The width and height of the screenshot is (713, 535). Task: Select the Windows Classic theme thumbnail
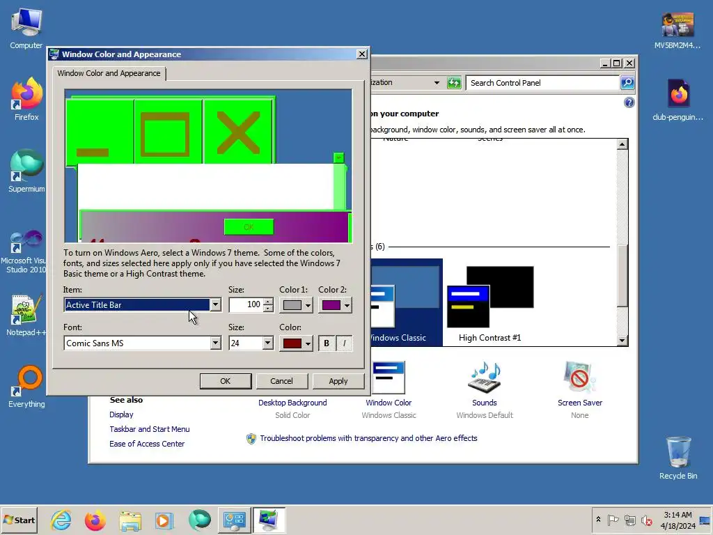click(406, 303)
